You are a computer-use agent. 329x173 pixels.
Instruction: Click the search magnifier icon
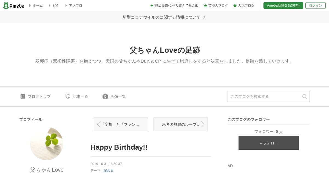click(305, 96)
